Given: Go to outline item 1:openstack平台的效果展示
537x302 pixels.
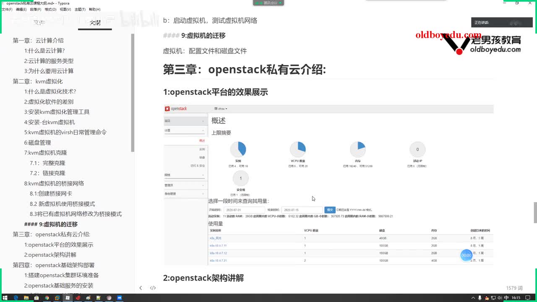Looking at the screenshot, I should 59,245.
